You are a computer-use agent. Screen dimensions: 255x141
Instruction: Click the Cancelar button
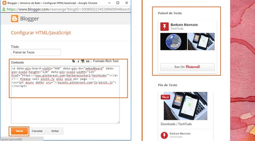point(37,131)
